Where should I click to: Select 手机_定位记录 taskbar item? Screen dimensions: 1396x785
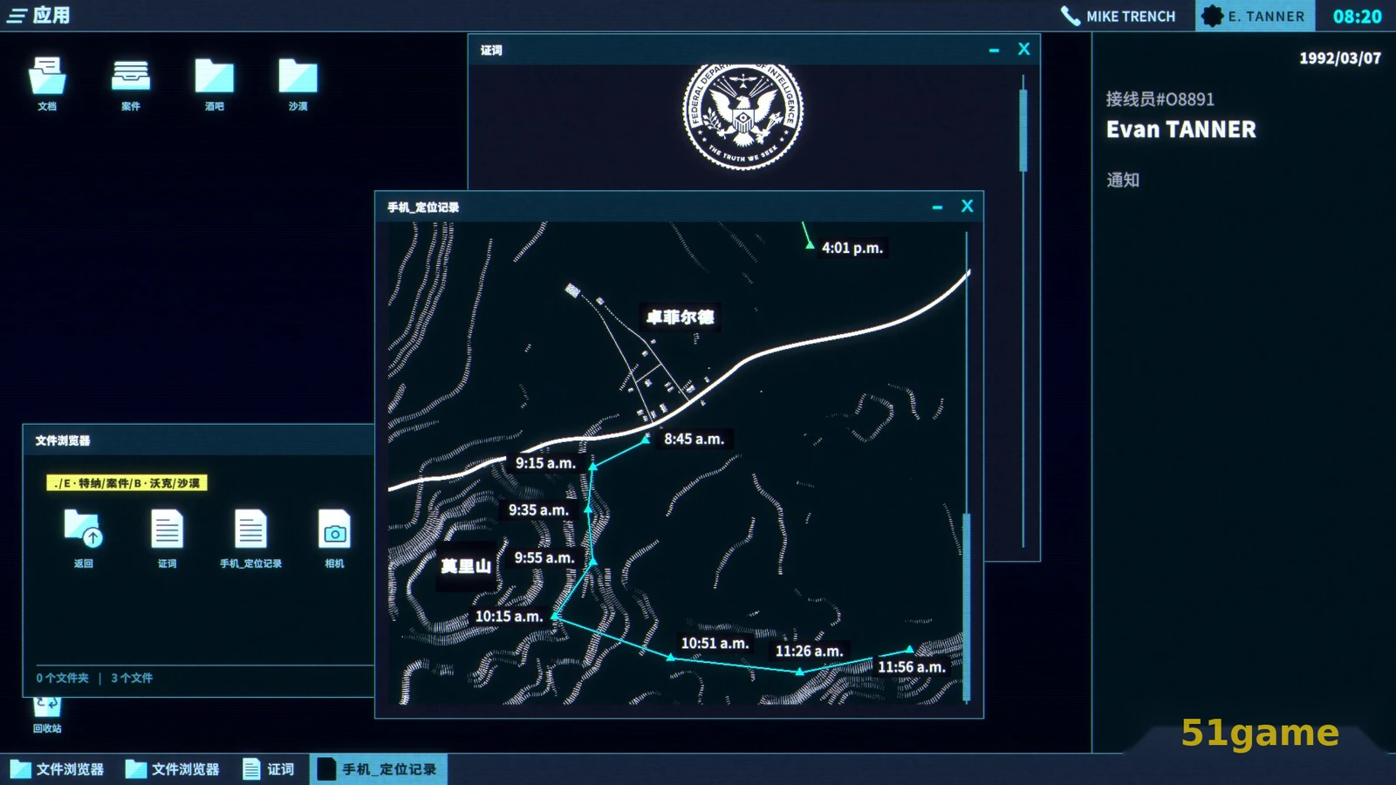[379, 769]
